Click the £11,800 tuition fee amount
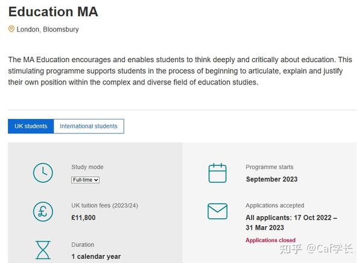 (x=83, y=218)
